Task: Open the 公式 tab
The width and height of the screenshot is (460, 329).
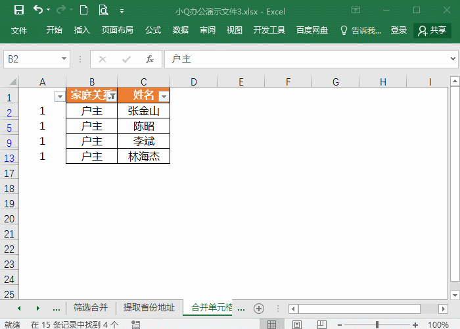Action: [x=153, y=30]
